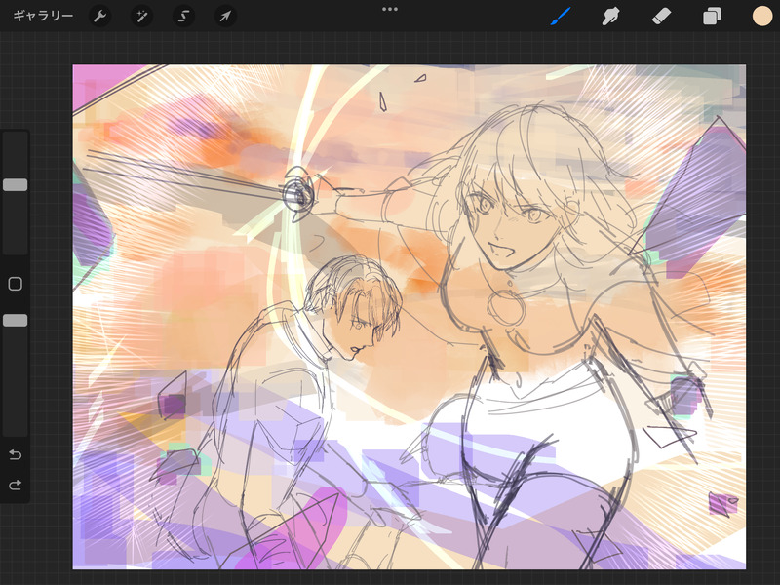Select the Brush tool
Image resolution: width=780 pixels, height=585 pixels.
pyautogui.click(x=561, y=16)
